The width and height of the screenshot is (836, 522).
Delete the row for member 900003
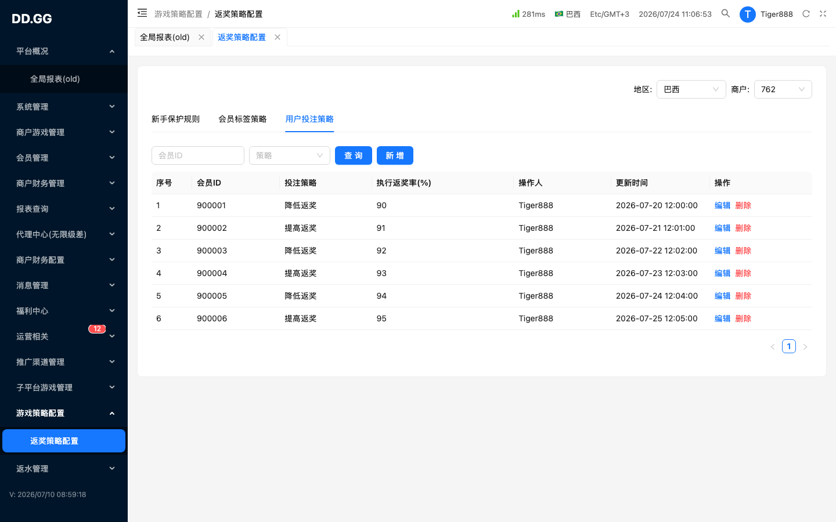pyautogui.click(x=743, y=251)
